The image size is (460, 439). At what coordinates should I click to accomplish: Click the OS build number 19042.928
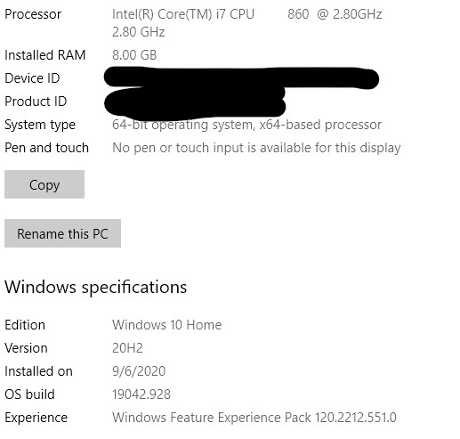coord(141,394)
